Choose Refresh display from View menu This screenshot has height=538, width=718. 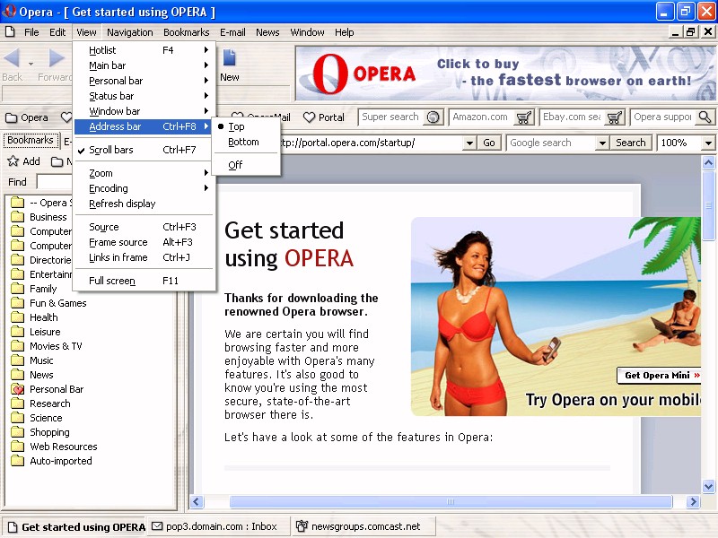pos(144,204)
